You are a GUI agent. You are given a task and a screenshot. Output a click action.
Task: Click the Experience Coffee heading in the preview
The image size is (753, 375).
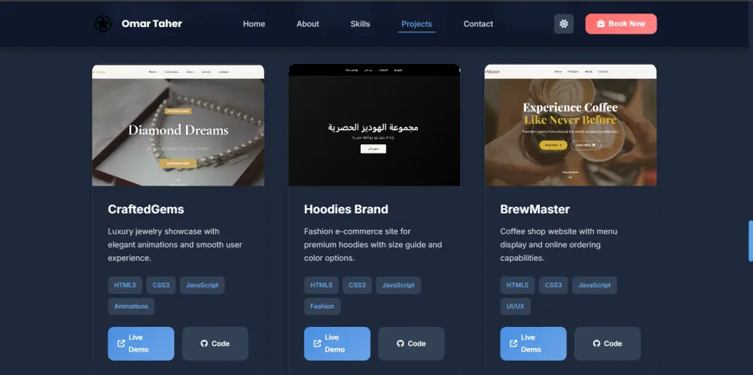tap(570, 107)
